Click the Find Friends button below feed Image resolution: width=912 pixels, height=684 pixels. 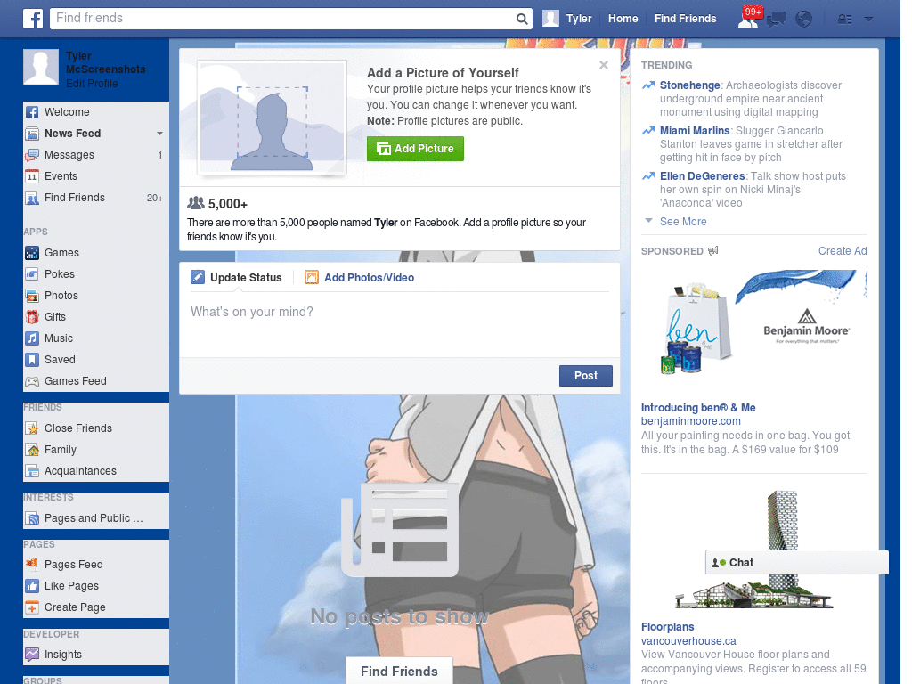399,672
